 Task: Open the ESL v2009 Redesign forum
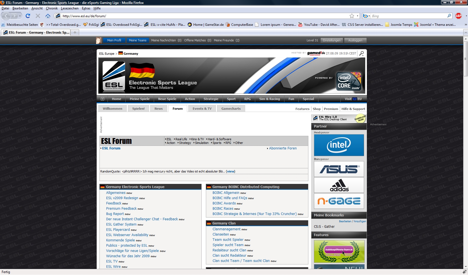(x=122, y=198)
